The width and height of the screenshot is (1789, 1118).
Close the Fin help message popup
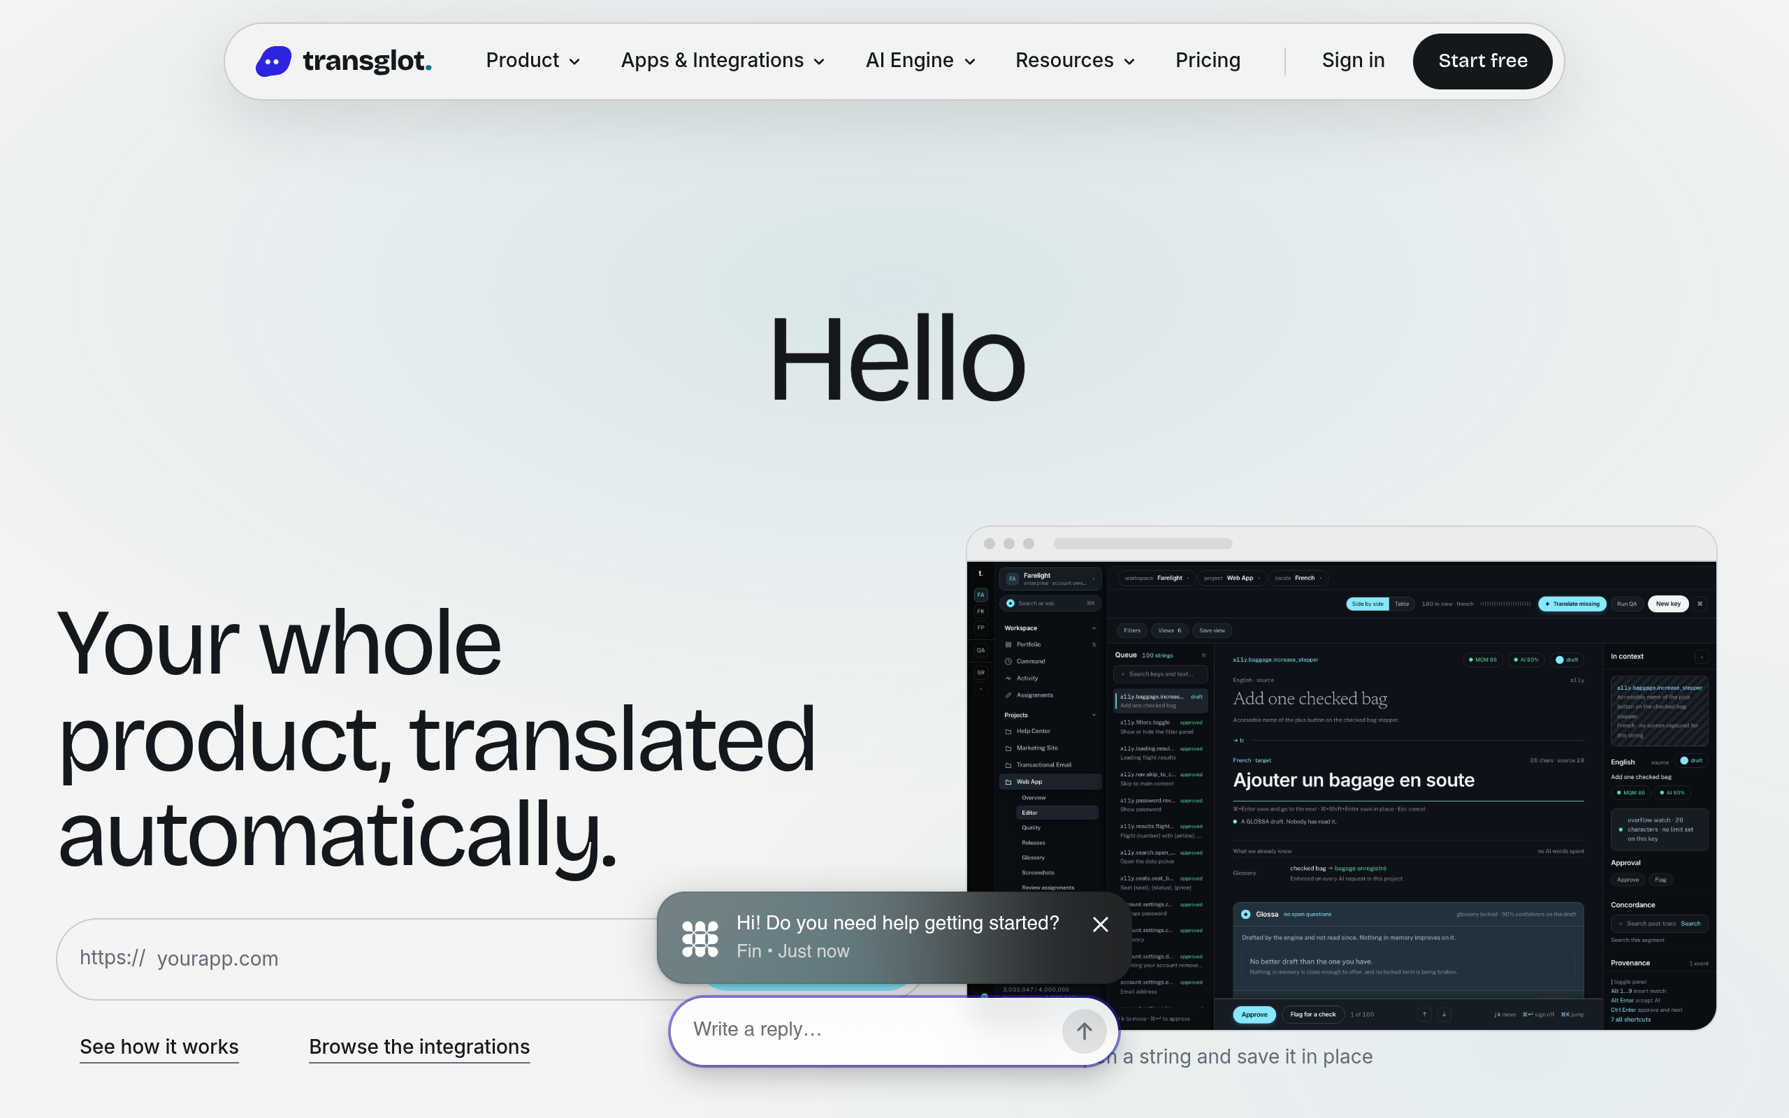[1100, 924]
